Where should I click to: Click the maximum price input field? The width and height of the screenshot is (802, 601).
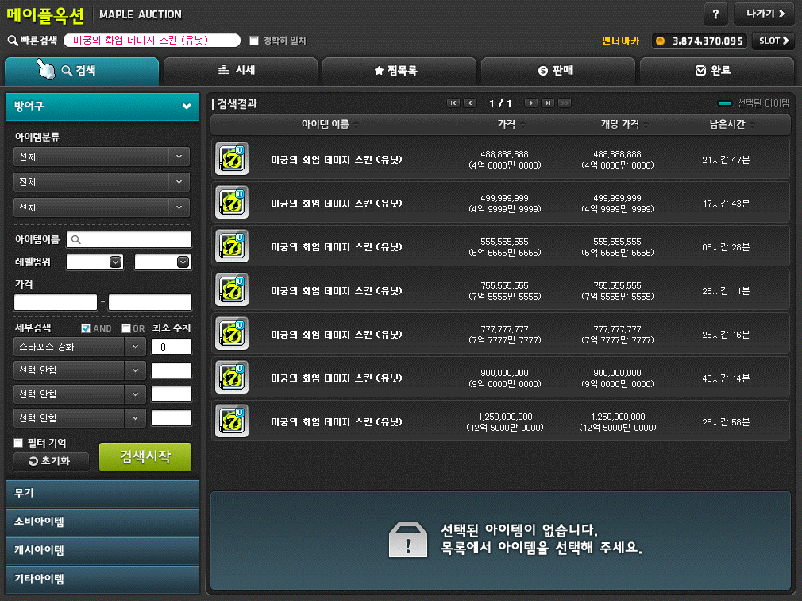point(150,302)
